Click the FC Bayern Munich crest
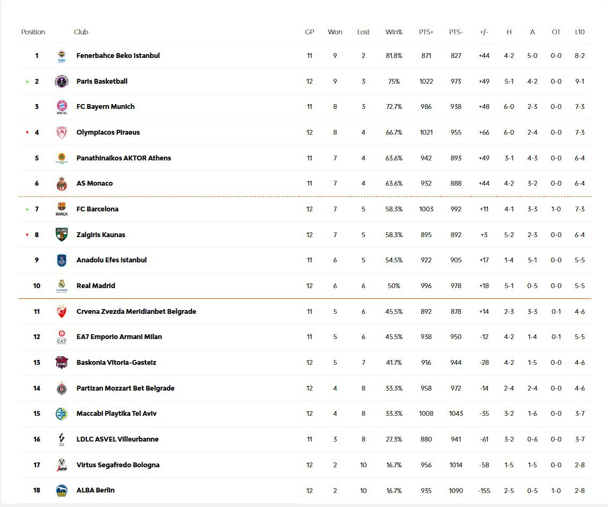The image size is (608, 507). 62,107
